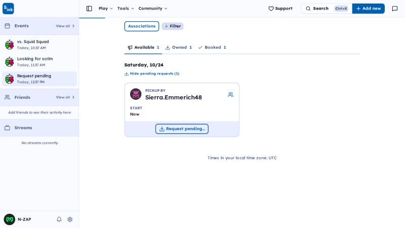Screen dimensions: 405x228
Task: Click the Request pending… button
Action: (x=182, y=129)
